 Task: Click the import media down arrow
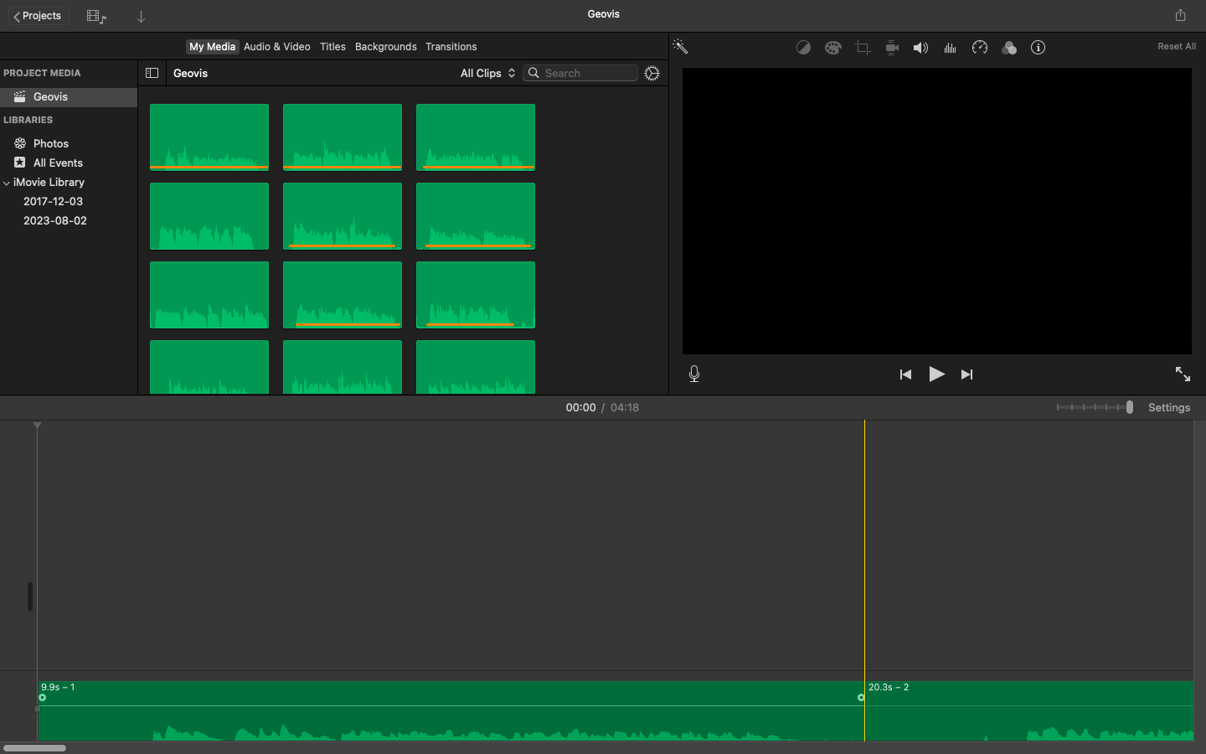141,17
